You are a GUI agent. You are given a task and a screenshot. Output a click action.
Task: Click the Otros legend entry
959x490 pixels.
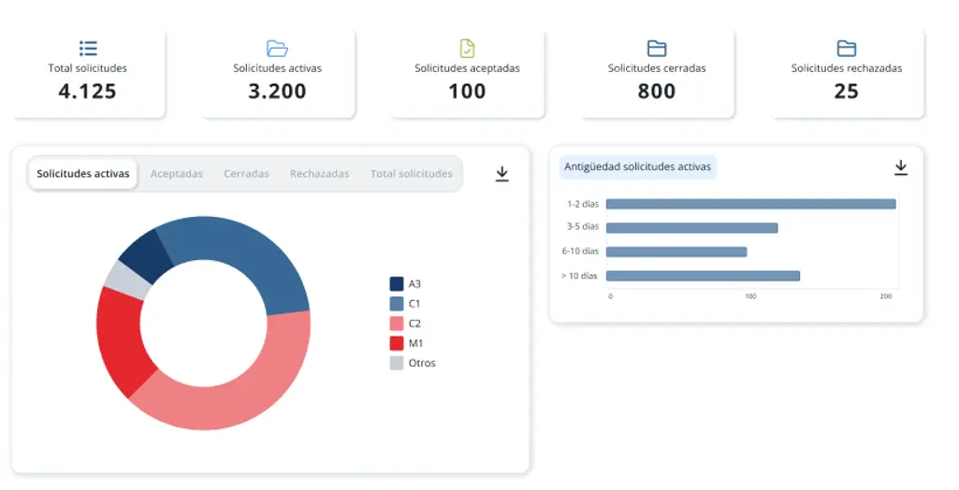412,363
